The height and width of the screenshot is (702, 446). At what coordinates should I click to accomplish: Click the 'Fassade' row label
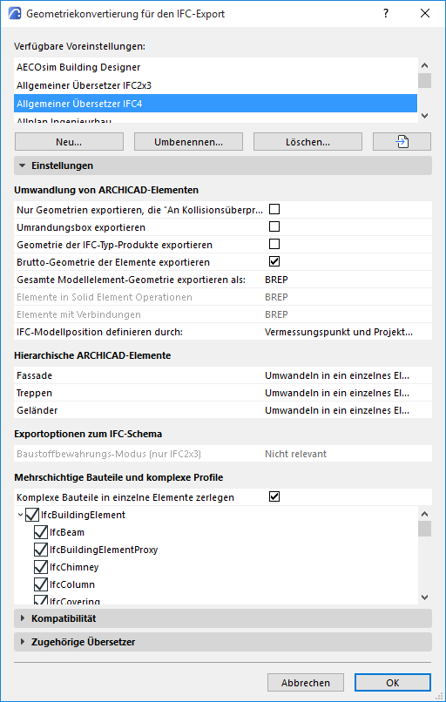(x=35, y=375)
